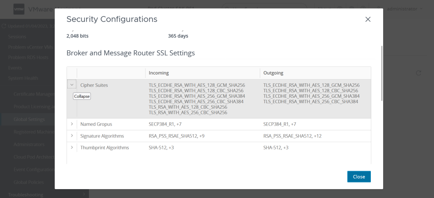Viewport: 434px width, 198px height.
Task: Expand the Named Gropus row
Action: 72,124
